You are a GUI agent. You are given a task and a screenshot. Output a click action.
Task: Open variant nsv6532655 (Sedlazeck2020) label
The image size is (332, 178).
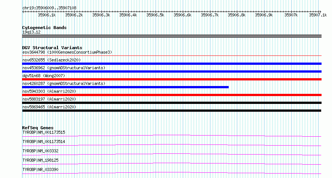51,60
